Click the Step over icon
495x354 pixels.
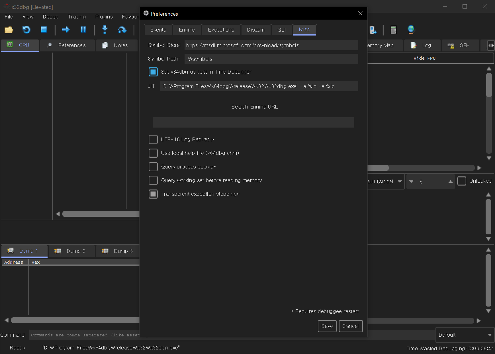[122, 30]
